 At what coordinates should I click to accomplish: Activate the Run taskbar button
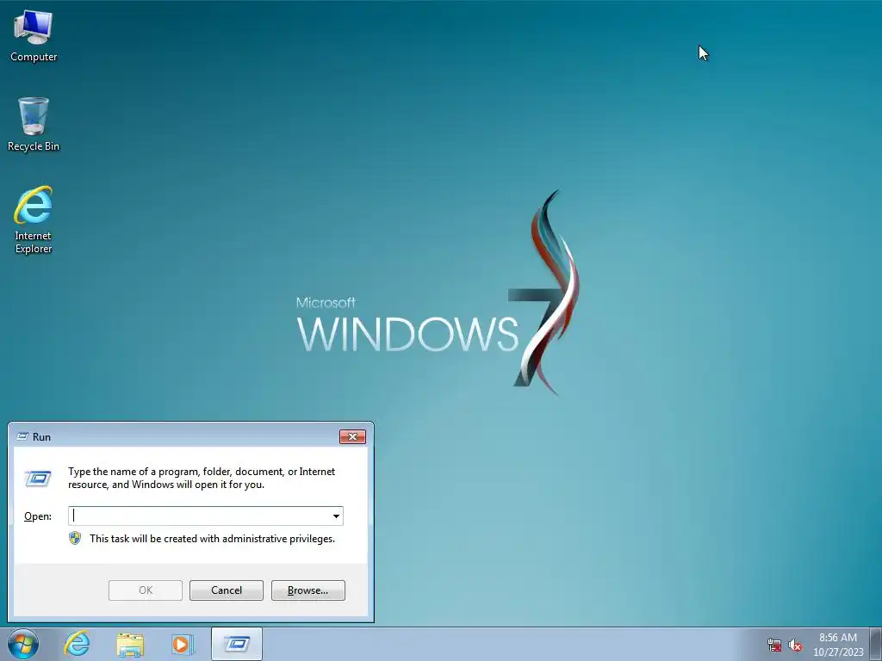(237, 644)
